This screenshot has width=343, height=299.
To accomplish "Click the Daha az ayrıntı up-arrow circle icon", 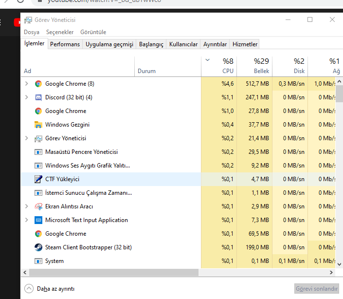I will tap(29, 288).
